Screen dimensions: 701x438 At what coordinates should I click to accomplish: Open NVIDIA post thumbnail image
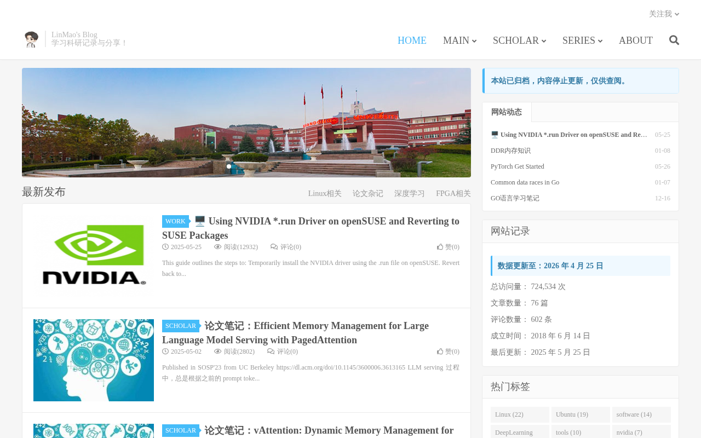coord(94,256)
